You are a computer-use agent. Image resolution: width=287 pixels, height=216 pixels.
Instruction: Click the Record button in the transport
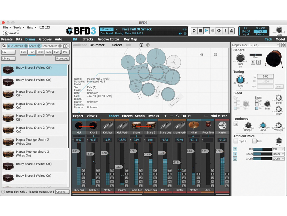pyautogui.click(x=213, y=31)
